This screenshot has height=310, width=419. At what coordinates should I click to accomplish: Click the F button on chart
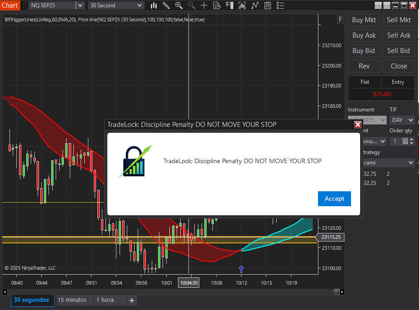(x=340, y=19)
